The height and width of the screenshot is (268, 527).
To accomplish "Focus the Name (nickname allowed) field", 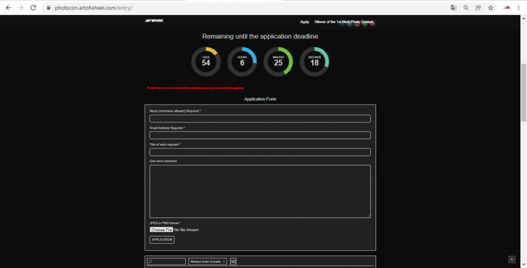I will tap(260, 119).
